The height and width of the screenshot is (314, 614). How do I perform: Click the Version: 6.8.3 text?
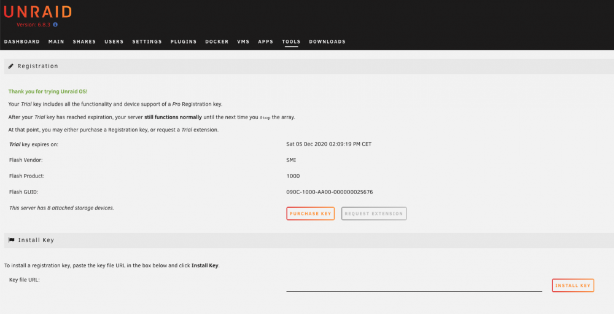tap(33, 25)
